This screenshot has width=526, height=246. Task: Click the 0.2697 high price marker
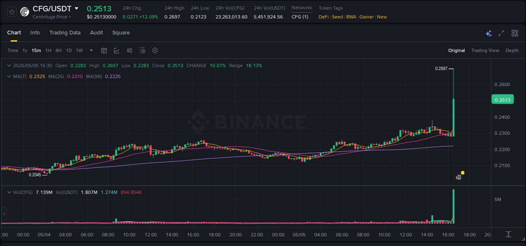pyautogui.click(x=441, y=68)
